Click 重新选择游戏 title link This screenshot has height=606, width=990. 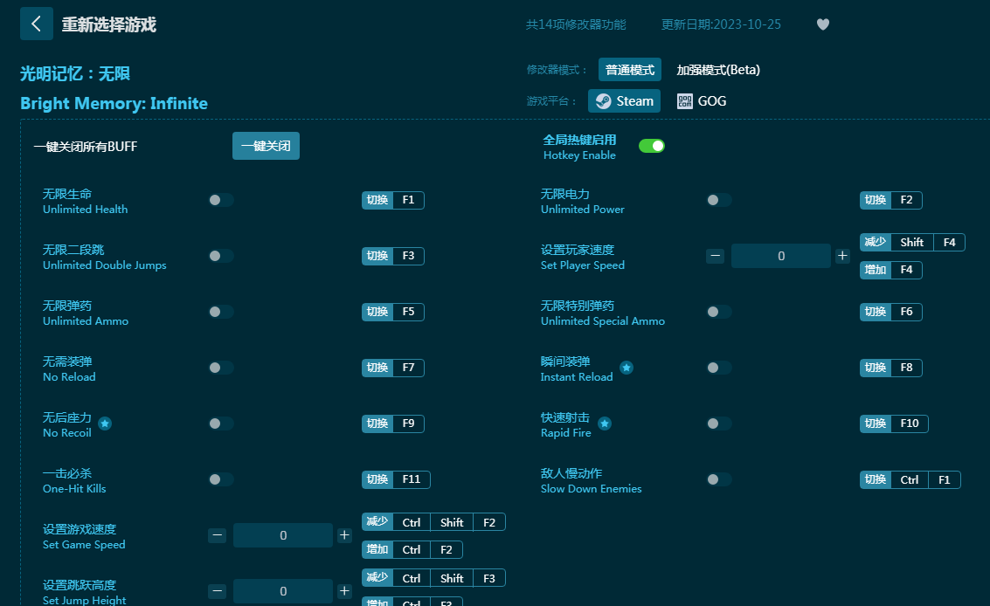point(108,24)
